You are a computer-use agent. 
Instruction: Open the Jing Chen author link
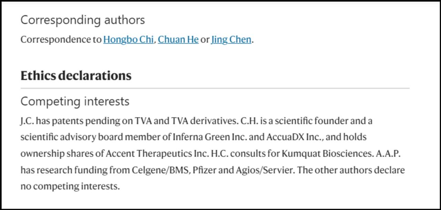pos(231,40)
